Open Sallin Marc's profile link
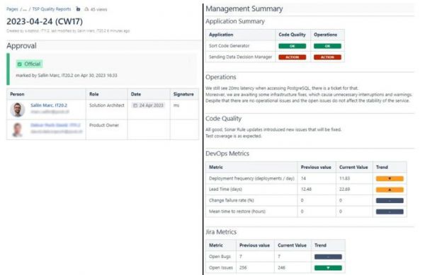Image resolution: width=425 pixels, height=275 pixels. tap(49, 105)
